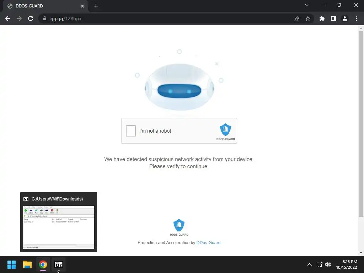
Task: View site info via the lock icon
Action: (x=45, y=18)
